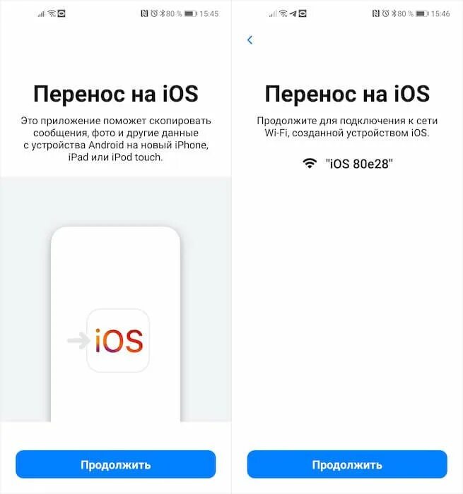Tap the 15:45 clock in the status bar
The image size is (463, 494).
[209, 14]
